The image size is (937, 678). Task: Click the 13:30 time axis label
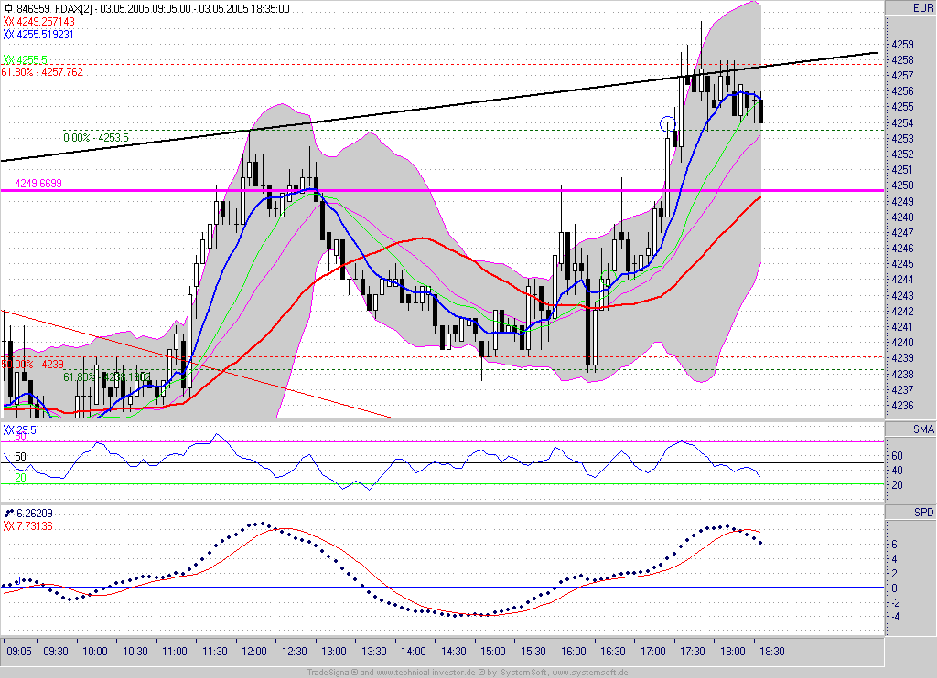tap(373, 652)
